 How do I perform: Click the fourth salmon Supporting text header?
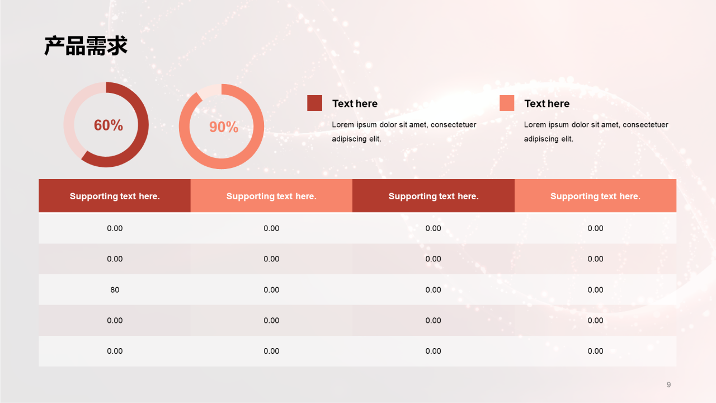[595, 196]
